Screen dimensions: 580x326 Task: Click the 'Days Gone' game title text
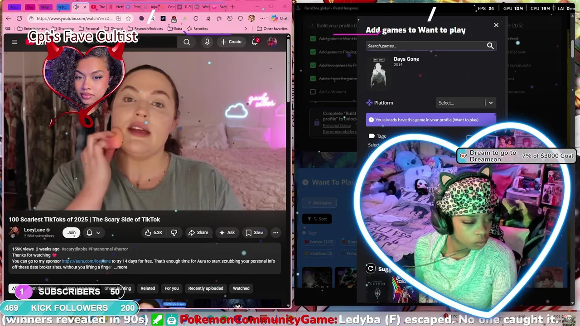click(406, 59)
